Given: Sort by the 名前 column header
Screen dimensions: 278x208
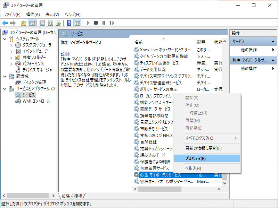Looking at the screenshot, I should pos(164,42).
